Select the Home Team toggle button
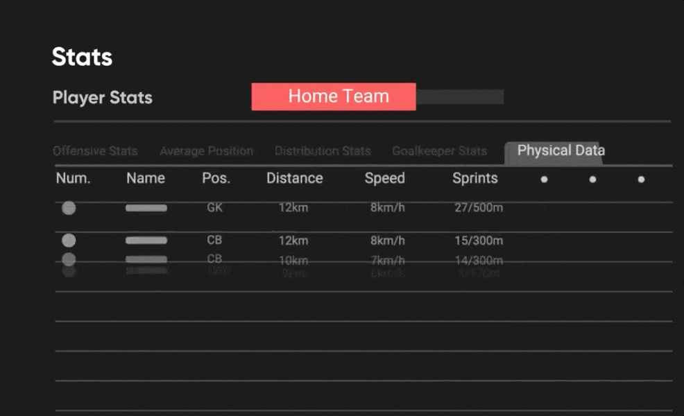 334,96
